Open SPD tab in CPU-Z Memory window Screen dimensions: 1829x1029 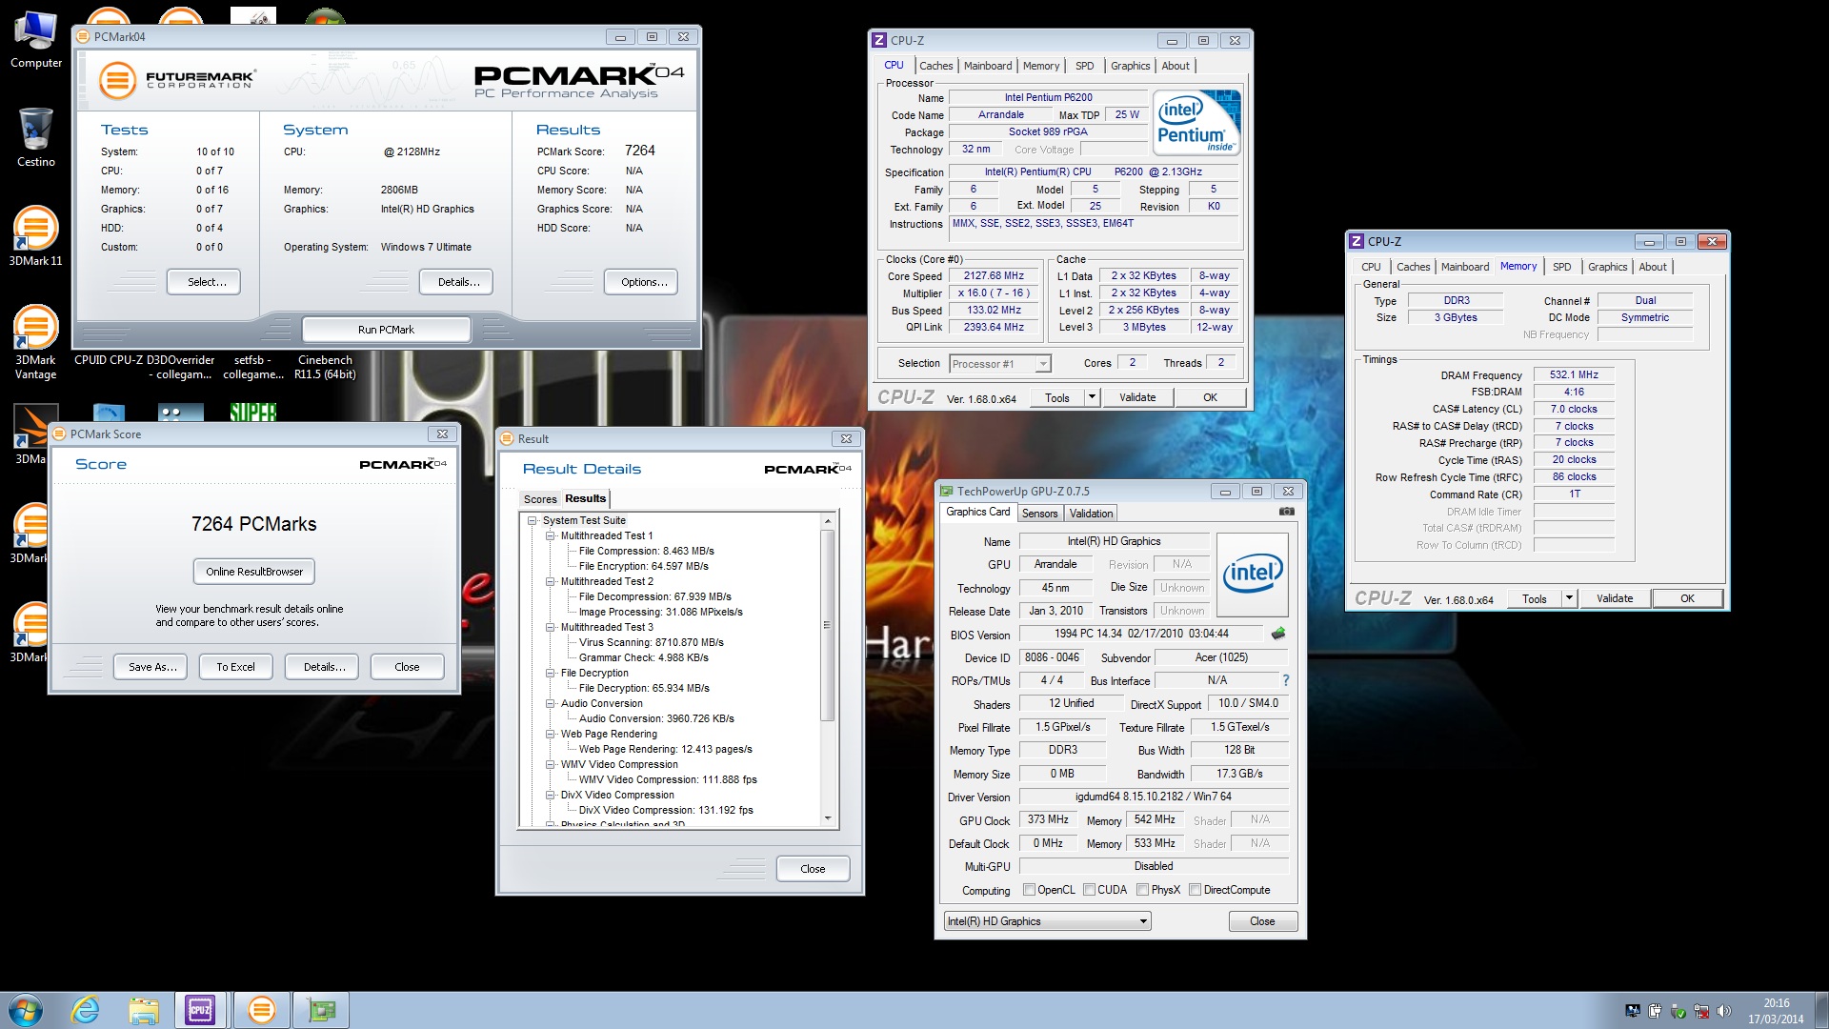point(1561,267)
